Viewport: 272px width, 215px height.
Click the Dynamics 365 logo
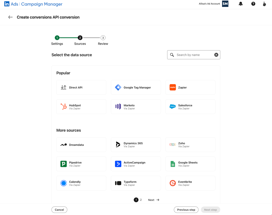[x=118, y=145]
